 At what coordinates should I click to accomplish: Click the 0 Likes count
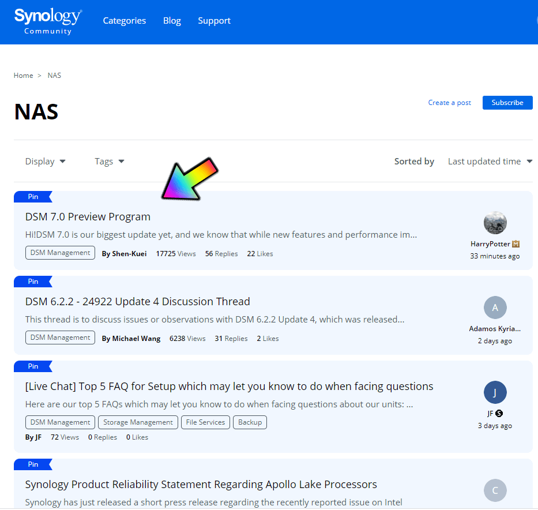[137, 437]
